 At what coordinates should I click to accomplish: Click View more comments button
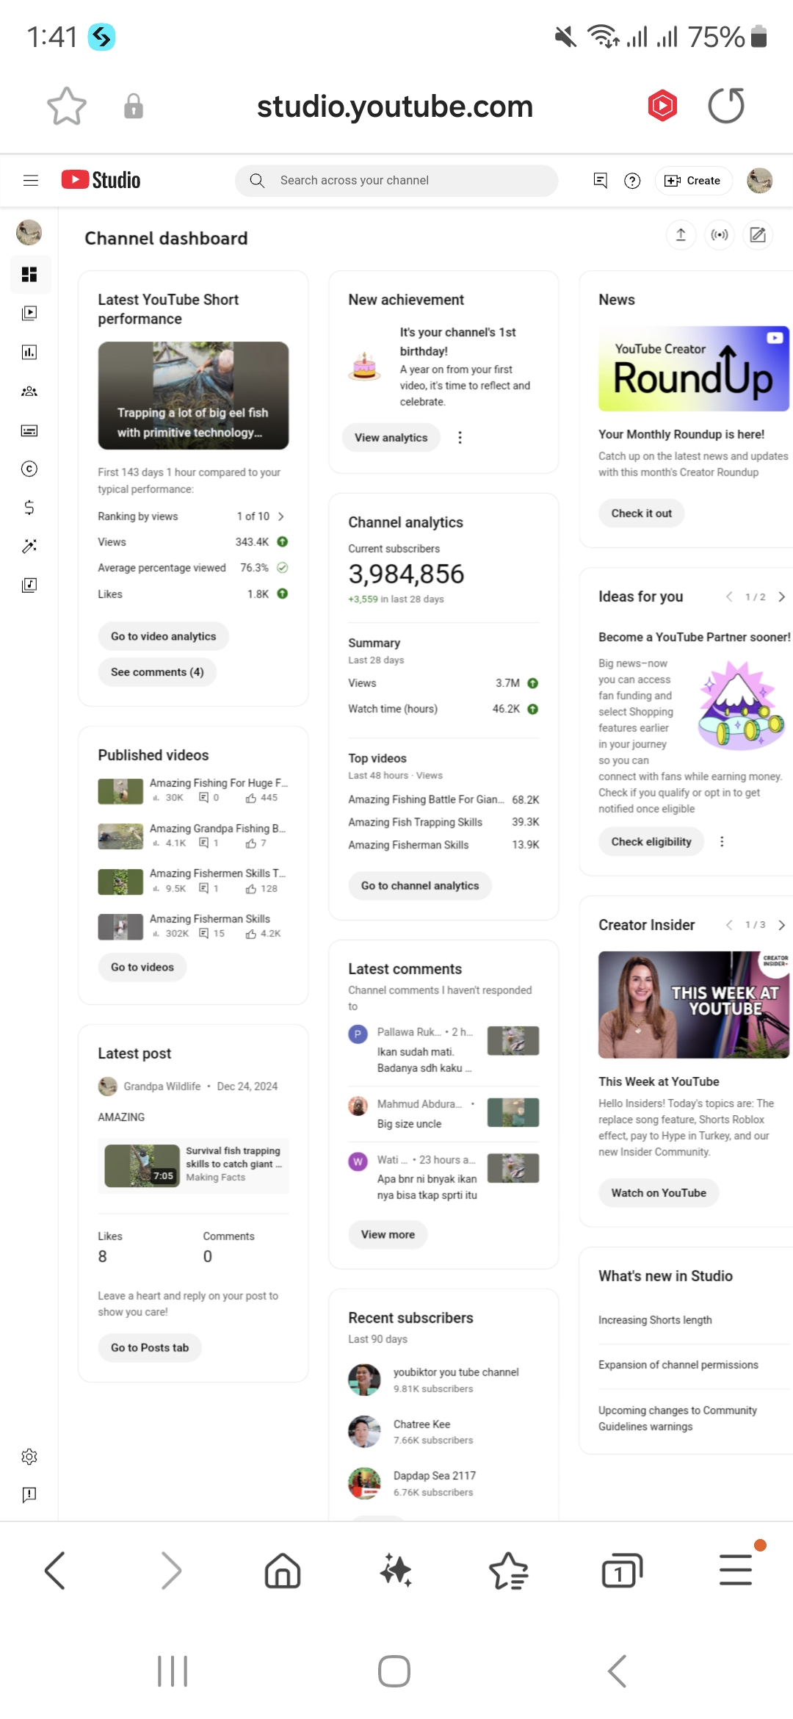[x=388, y=1235]
